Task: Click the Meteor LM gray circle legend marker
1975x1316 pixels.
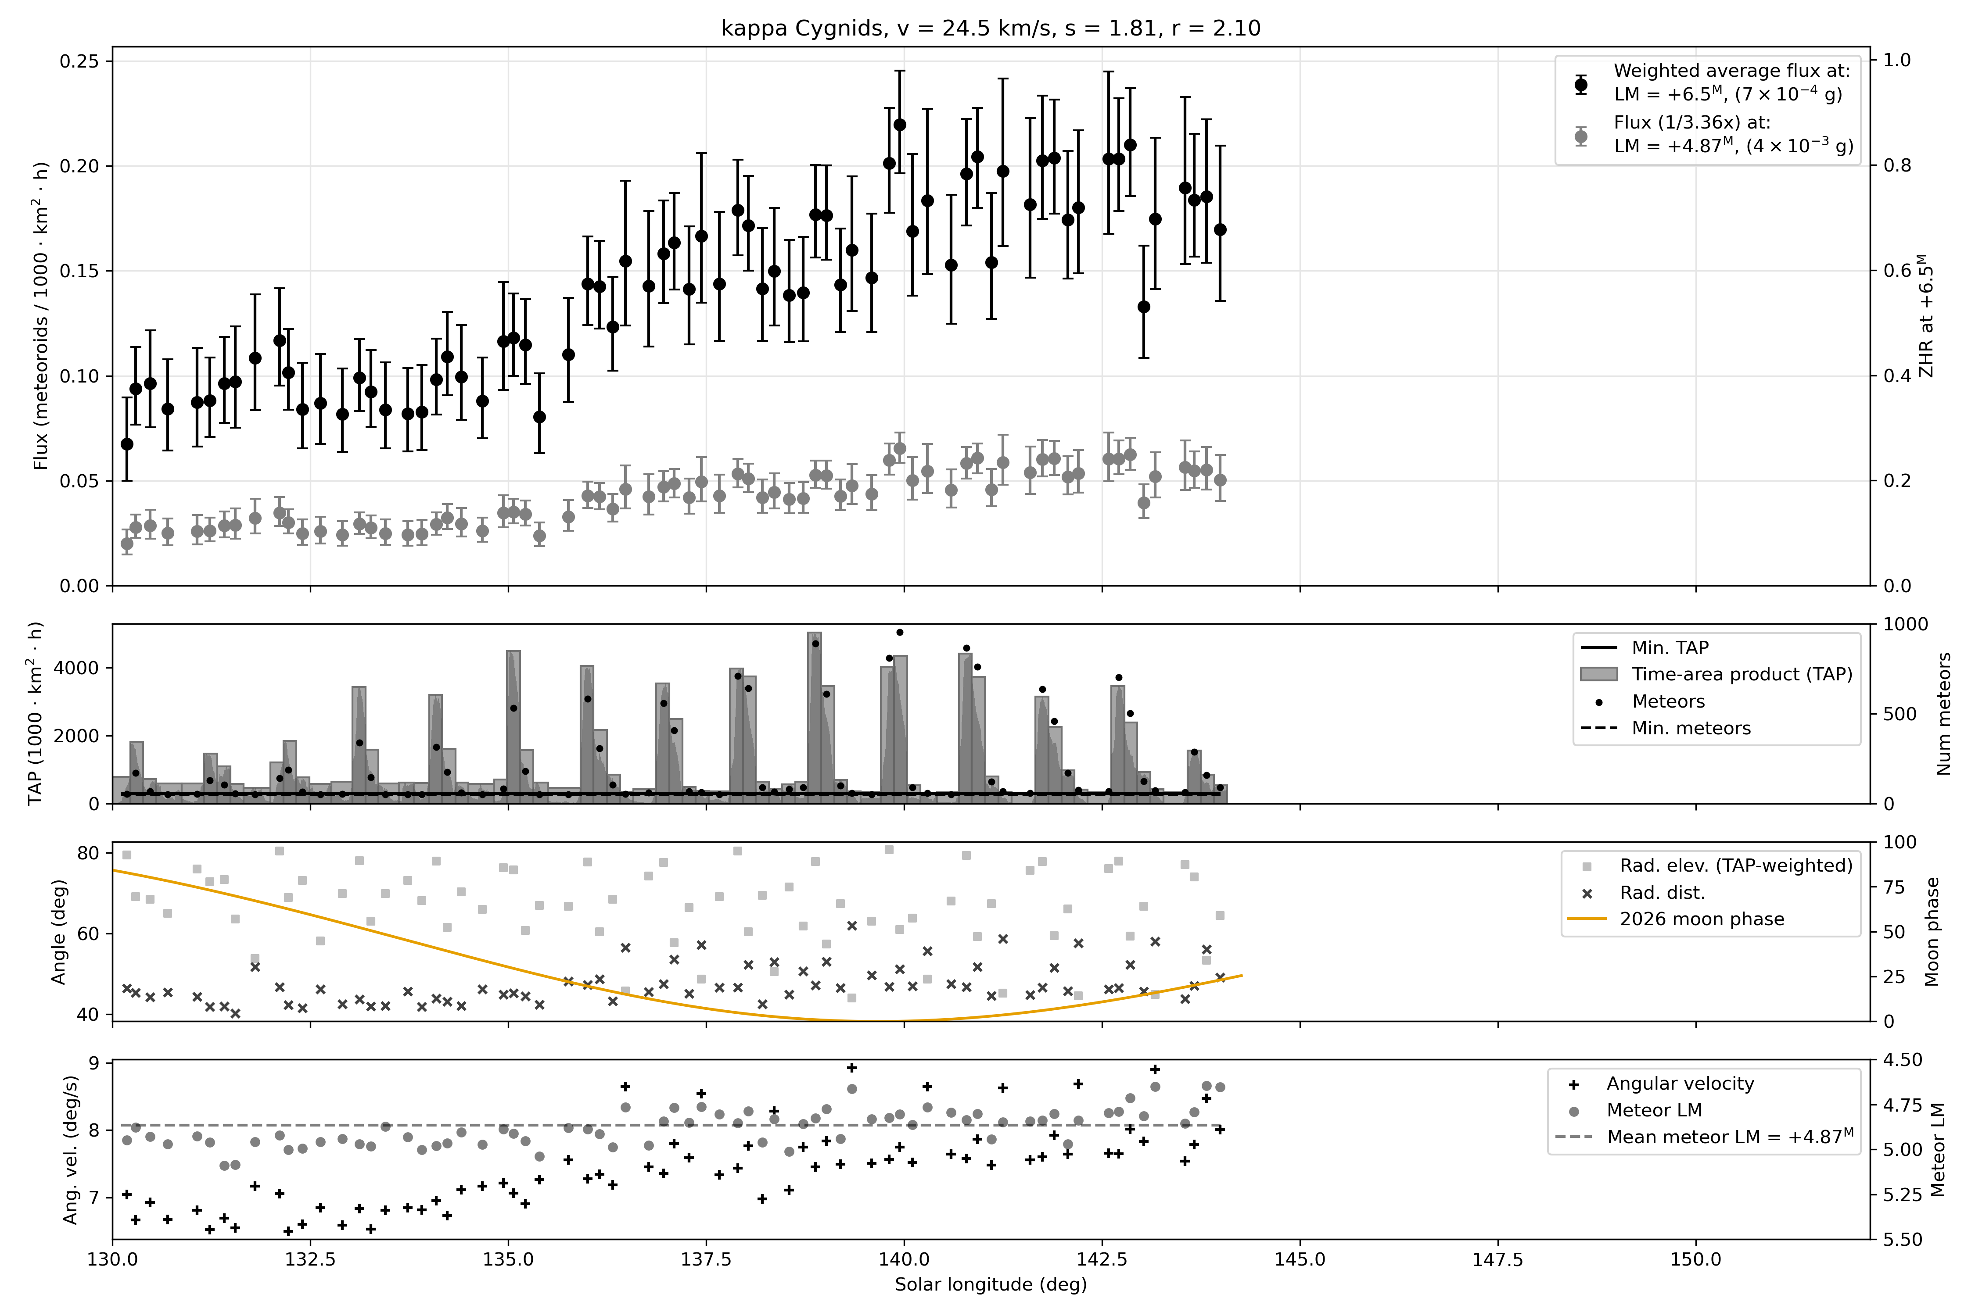Action: tap(1574, 1111)
